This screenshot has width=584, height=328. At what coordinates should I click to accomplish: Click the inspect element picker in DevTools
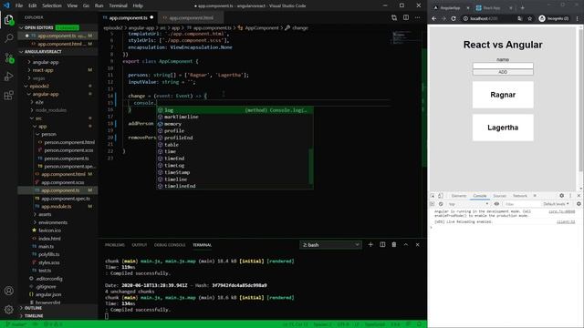[433, 196]
